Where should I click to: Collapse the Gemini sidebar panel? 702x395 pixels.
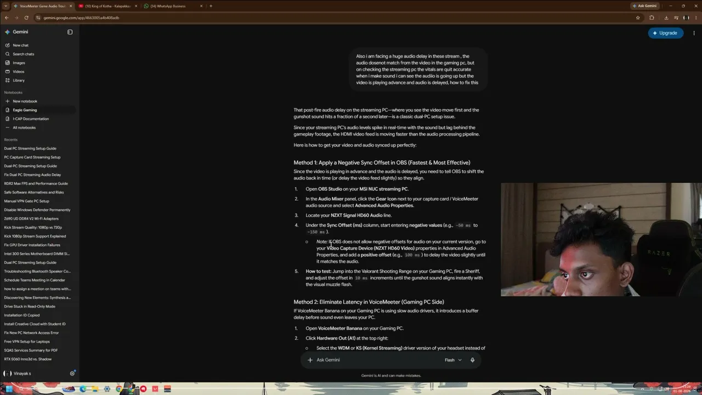pyautogui.click(x=70, y=32)
